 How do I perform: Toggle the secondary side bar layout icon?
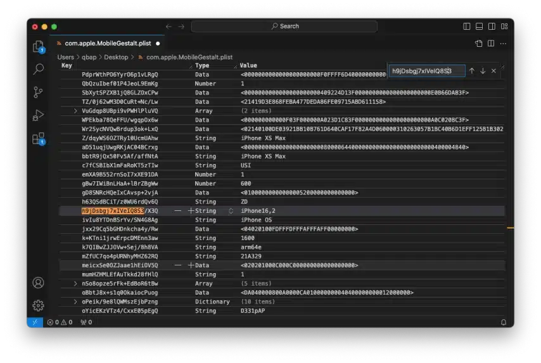pyautogui.click(x=492, y=26)
